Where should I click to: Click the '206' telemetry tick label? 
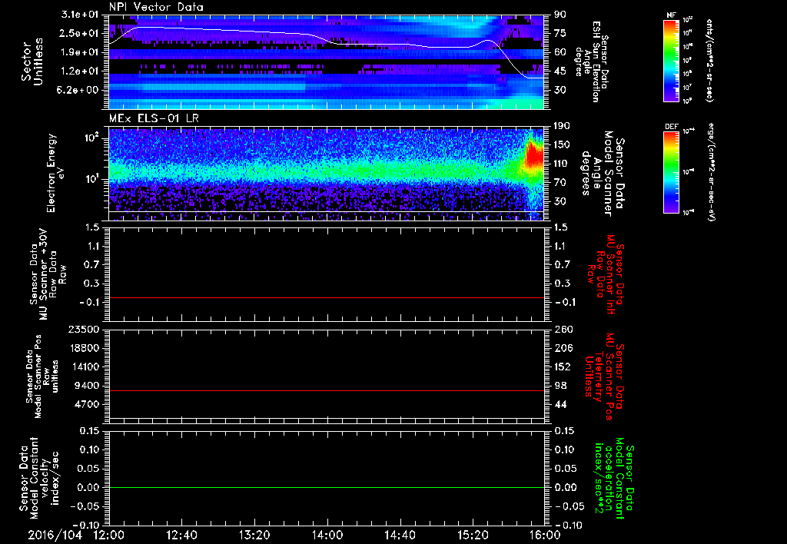click(x=562, y=348)
